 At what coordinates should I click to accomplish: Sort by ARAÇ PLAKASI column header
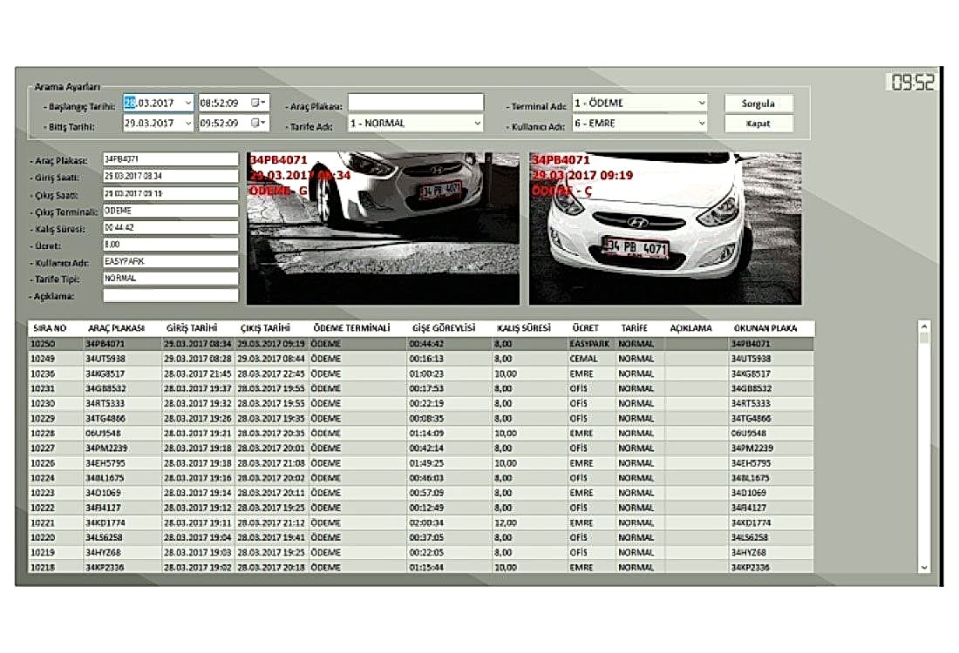[116, 328]
